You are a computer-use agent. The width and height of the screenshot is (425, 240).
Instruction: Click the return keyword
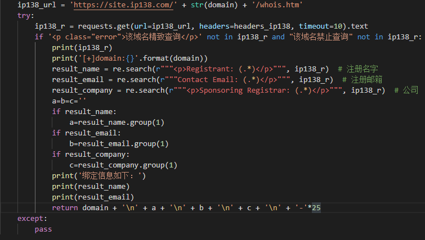[x=65, y=208]
